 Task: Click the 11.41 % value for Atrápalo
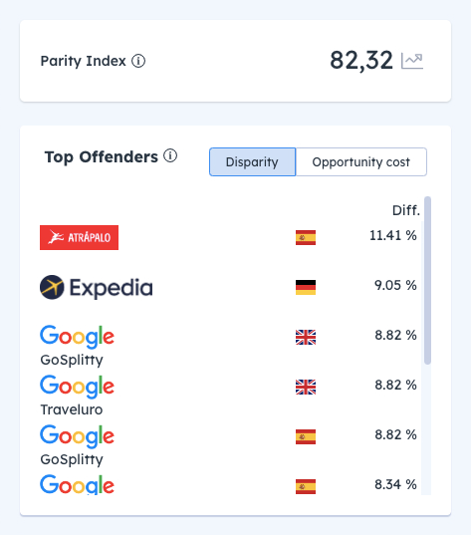point(393,235)
